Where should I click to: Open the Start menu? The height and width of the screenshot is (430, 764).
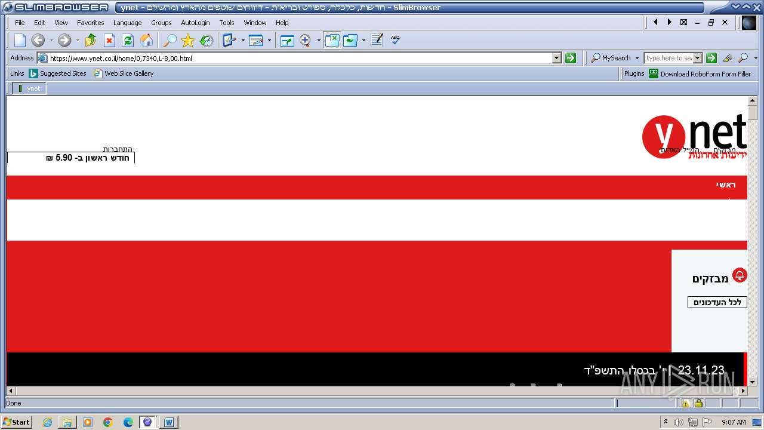click(16, 422)
